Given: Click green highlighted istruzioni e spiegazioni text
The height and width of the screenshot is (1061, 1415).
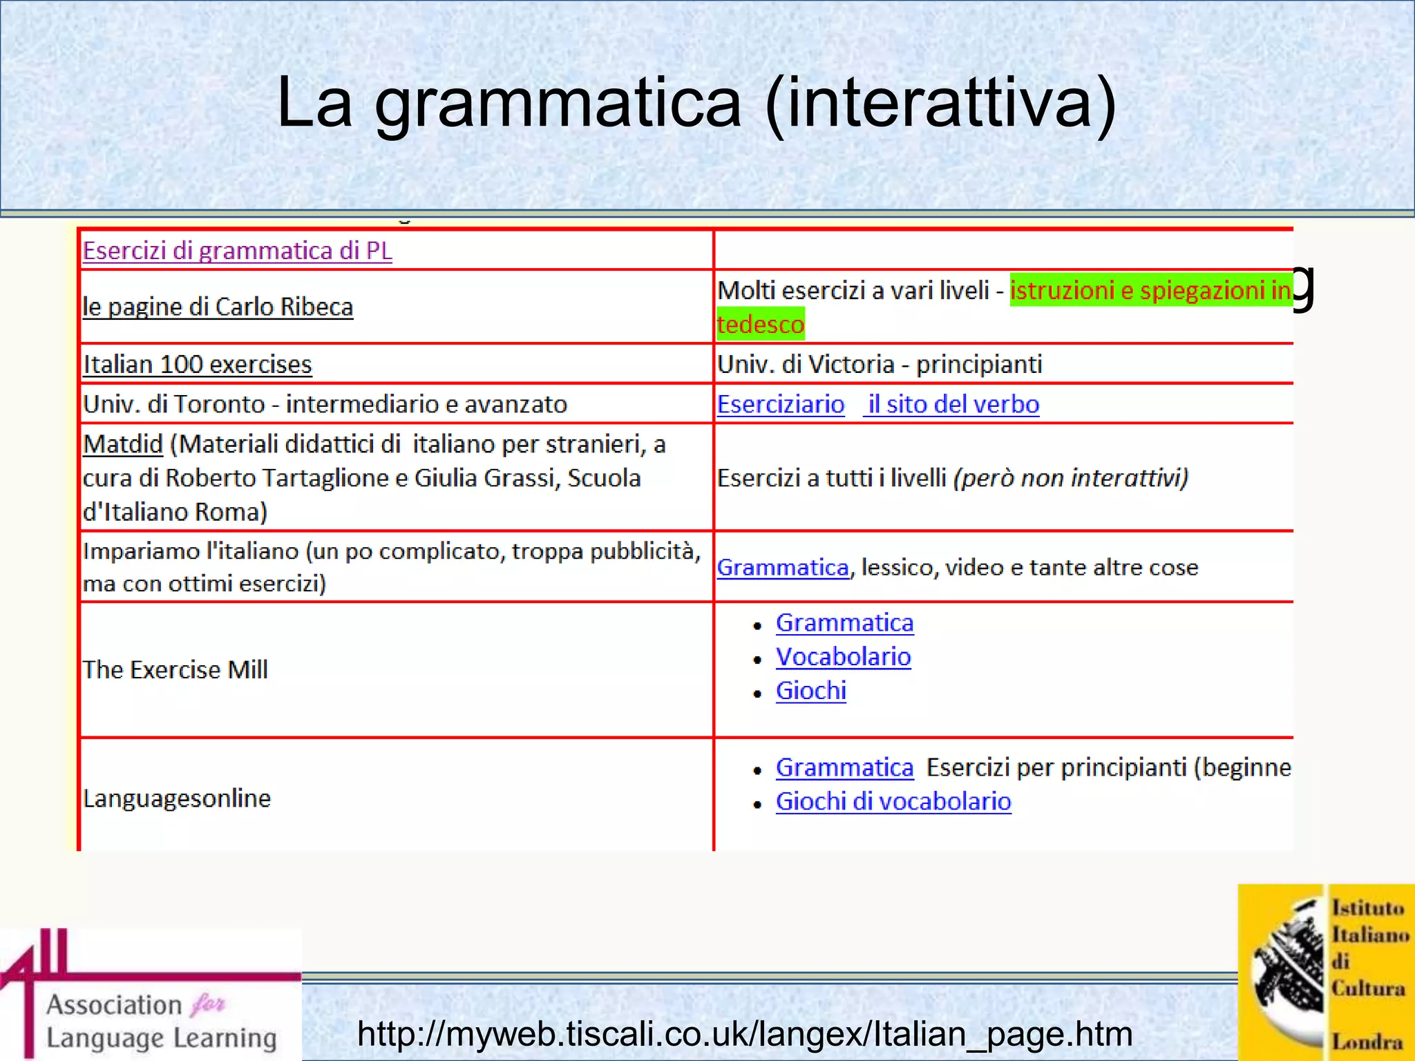Looking at the screenshot, I should (1149, 290).
